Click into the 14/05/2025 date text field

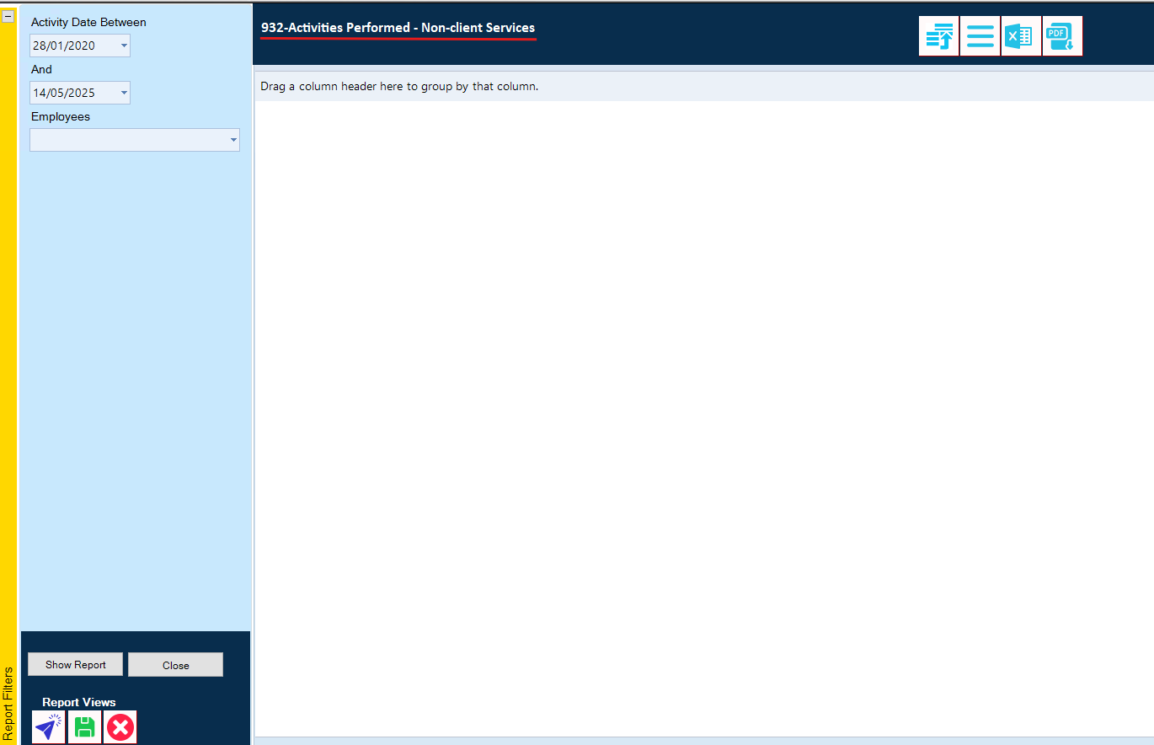[x=72, y=93]
